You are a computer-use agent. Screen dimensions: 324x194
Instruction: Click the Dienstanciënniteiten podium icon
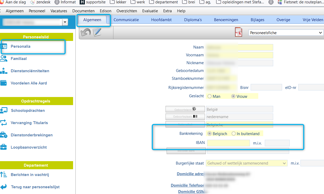coord(4,71)
